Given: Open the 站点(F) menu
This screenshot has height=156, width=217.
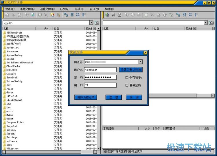Looking at the screenshot, I should [x=10, y=9].
